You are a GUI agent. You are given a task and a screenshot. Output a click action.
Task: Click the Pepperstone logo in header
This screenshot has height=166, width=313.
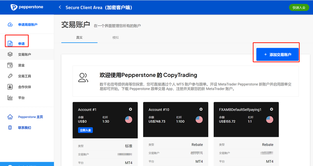click(27, 7)
